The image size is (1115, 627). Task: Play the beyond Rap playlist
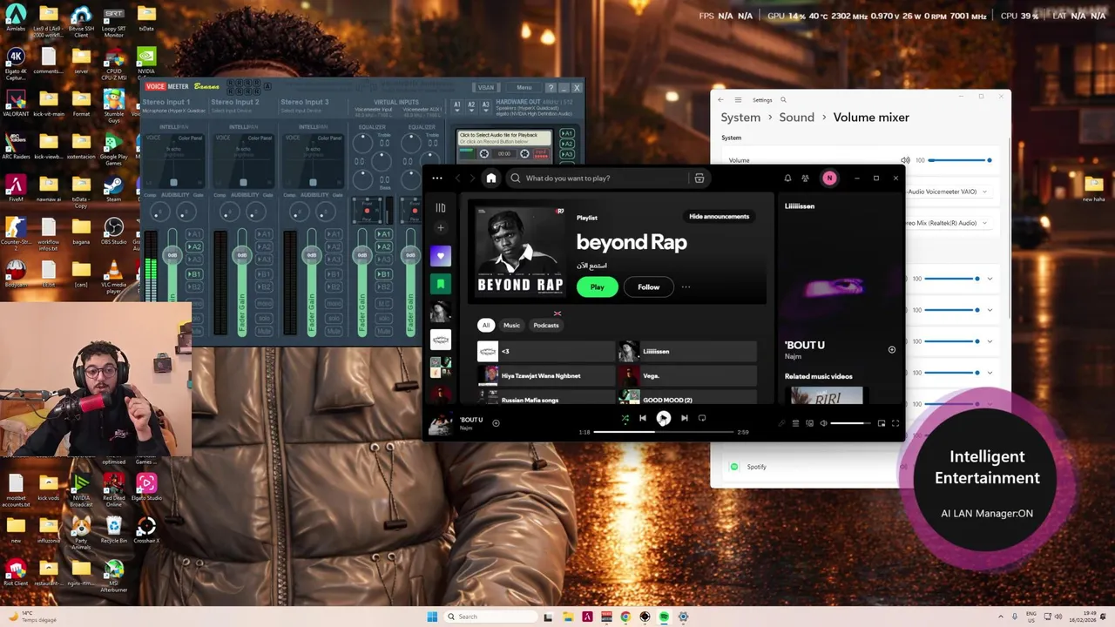pos(597,287)
